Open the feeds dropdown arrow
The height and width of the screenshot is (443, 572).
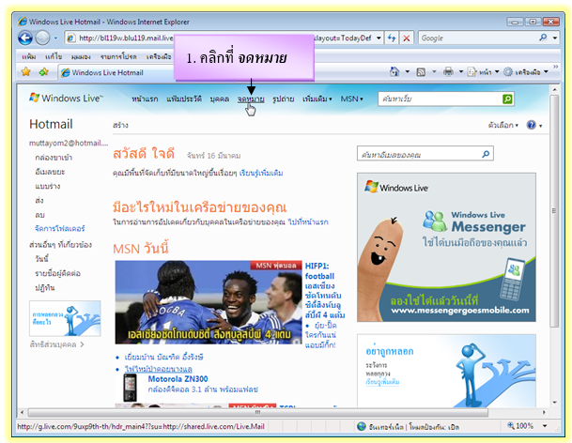click(x=434, y=72)
